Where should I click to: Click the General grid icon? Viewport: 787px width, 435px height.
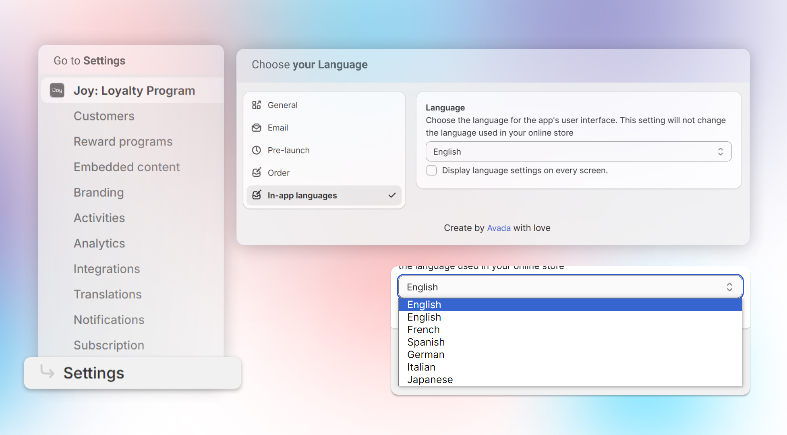tap(257, 105)
